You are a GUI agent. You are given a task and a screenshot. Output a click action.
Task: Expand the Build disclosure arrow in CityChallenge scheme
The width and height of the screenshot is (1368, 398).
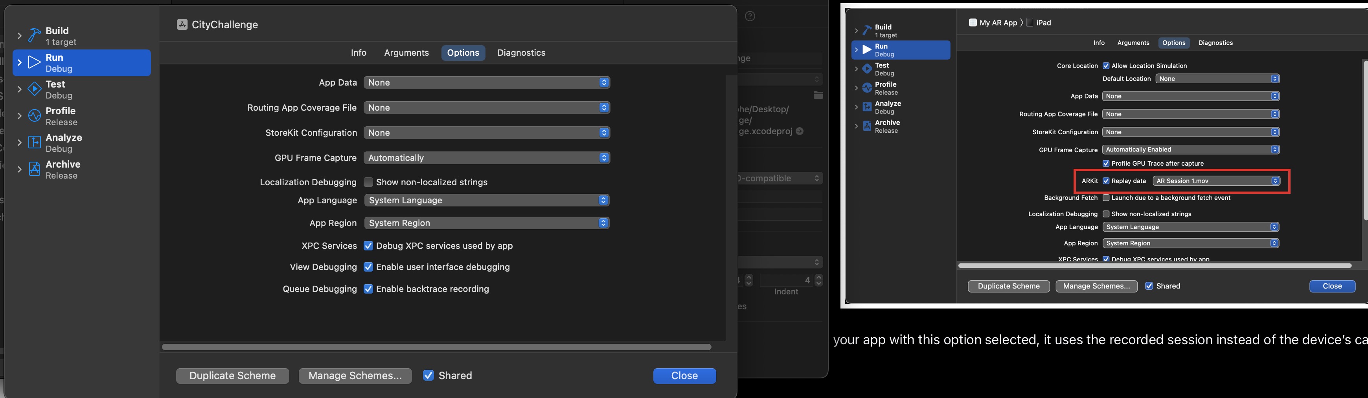coord(20,36)
